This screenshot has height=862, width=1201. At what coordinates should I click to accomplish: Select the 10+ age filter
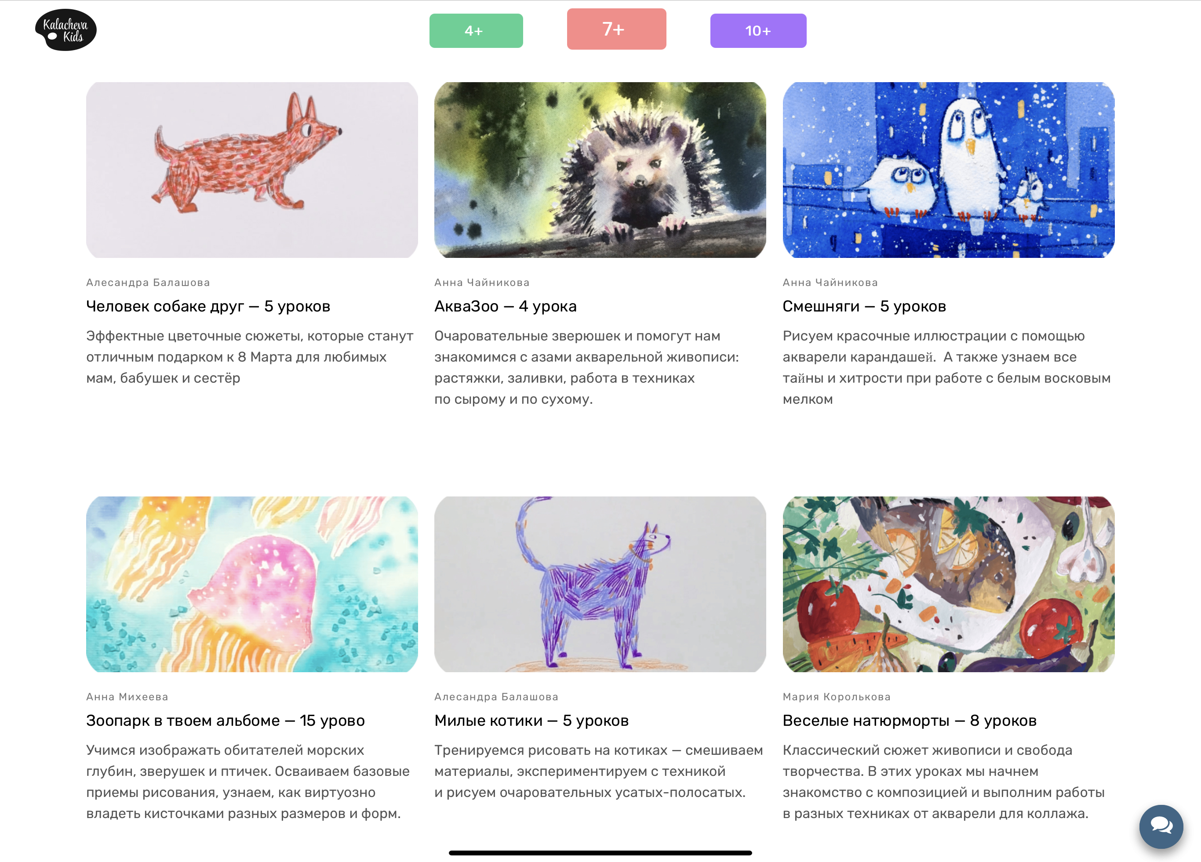pos(758,31)
